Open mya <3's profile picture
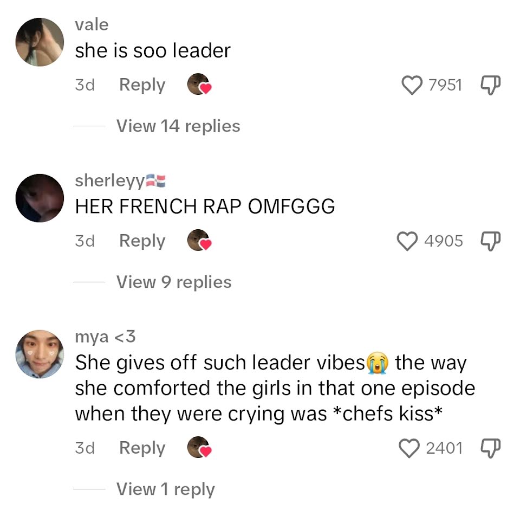 pos(40,354)
